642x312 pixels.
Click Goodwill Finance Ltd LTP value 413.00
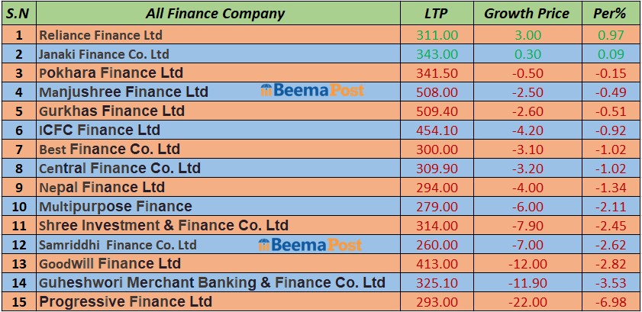[437, 264]
